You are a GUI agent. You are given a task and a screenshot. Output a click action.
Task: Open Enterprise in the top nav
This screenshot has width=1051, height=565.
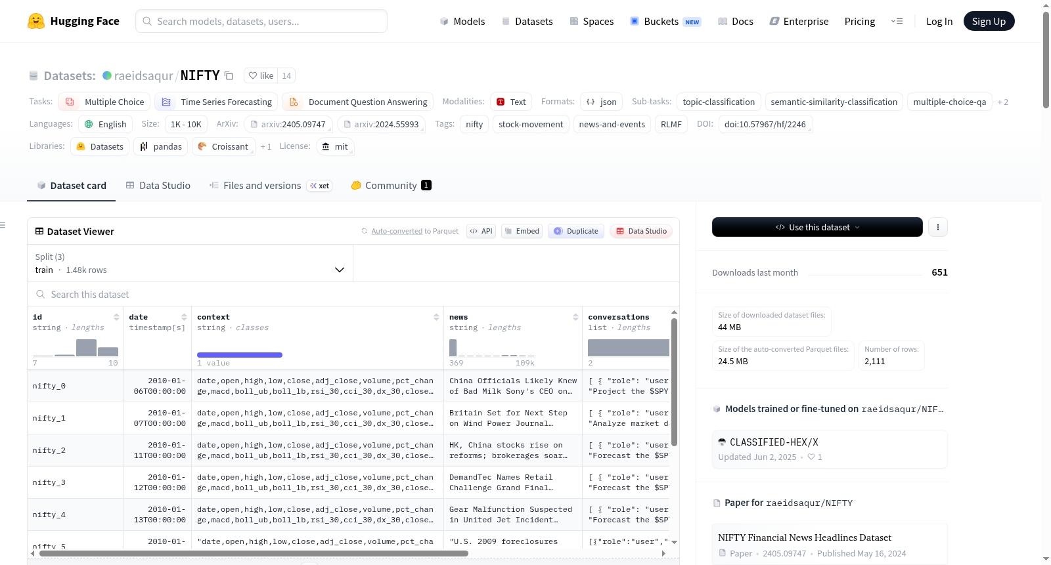[x=799, y=21]
